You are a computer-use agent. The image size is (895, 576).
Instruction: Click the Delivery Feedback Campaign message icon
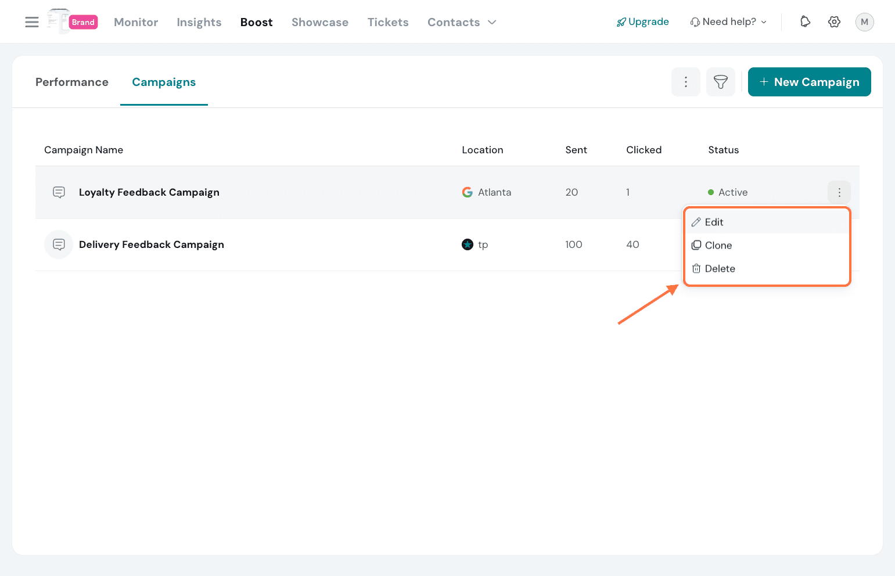59,244
